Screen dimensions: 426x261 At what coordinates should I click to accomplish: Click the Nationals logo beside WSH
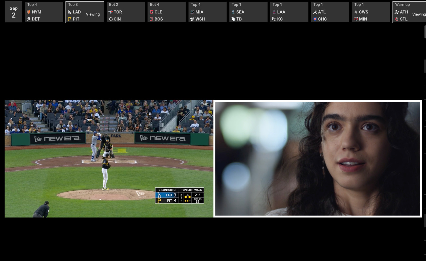point(192,19)
